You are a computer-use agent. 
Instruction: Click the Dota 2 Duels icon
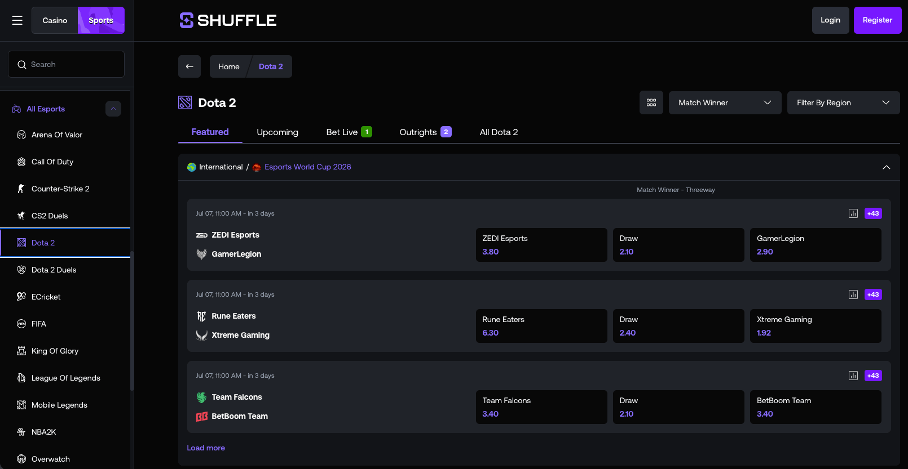pos(21,270)
